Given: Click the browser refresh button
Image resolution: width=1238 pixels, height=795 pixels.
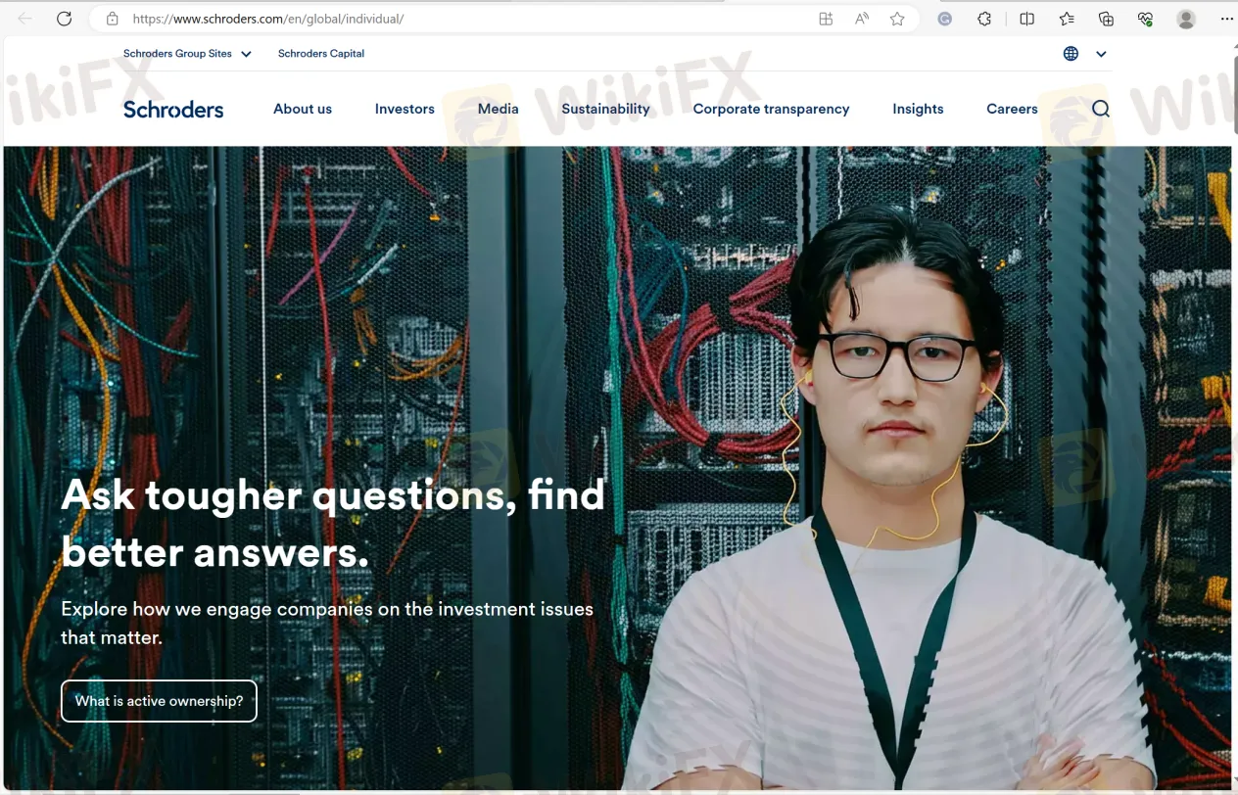Looking at the screenshot, I should point(65,19).
